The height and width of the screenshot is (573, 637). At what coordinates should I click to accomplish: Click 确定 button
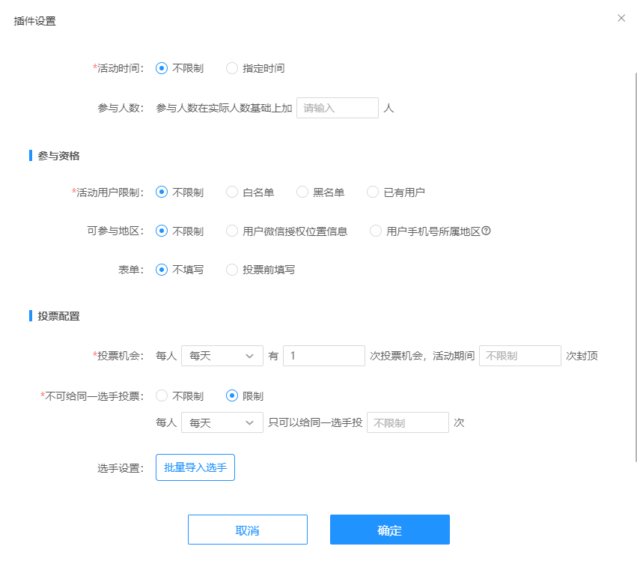coord(390,530)
